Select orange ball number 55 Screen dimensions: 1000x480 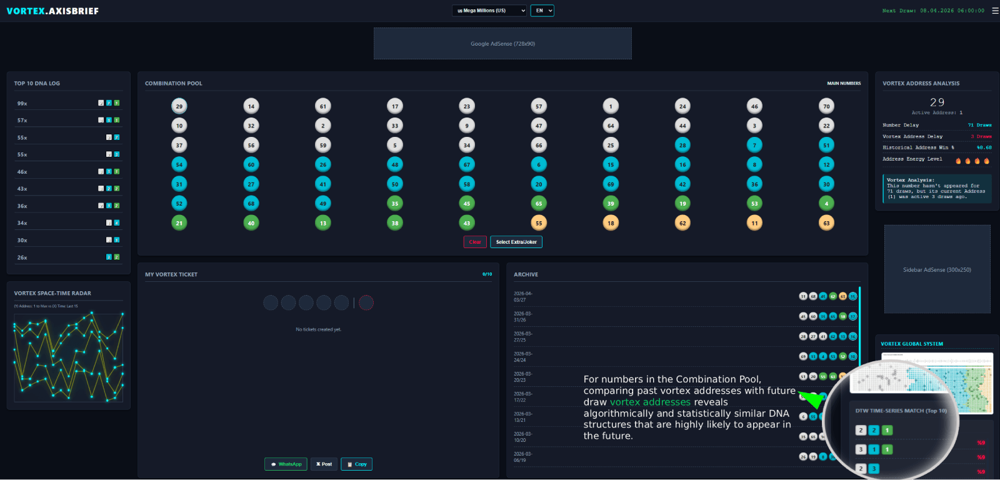click(x=539, y=223)
